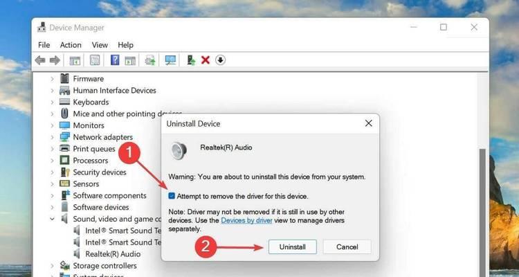Expand the Security devices node
Screen dimensions: 519x277
[52, 172]
